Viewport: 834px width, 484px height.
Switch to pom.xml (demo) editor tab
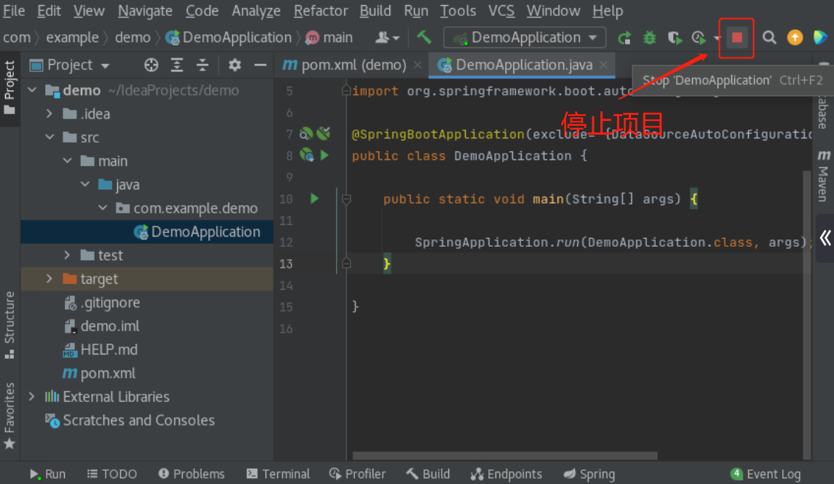(x=353, y=65)
